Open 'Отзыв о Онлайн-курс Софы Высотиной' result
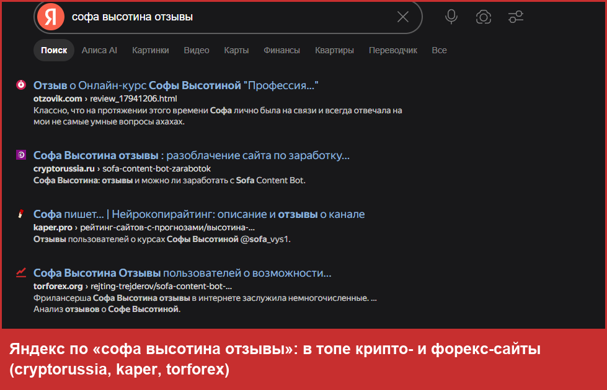The width and height of the screenshot is (607, 390). coord(175,85)
